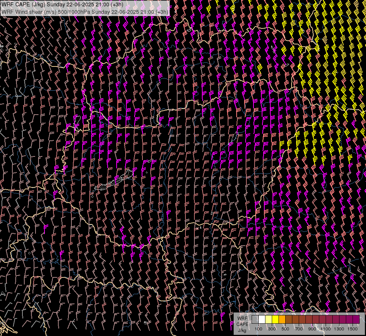Click the legend value 500
Image resolution: width=366 pixels, height=336 pixels.
coord(285,329)
